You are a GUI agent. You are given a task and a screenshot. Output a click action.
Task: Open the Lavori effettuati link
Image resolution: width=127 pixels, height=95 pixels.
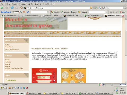[x=39, y=34]
